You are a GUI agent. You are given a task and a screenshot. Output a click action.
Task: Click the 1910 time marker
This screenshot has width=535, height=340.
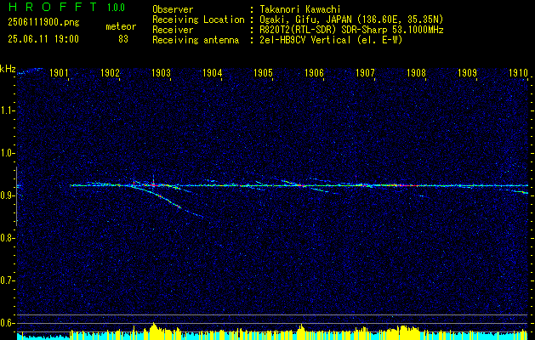pyautogui.click(x=518, y=72)
